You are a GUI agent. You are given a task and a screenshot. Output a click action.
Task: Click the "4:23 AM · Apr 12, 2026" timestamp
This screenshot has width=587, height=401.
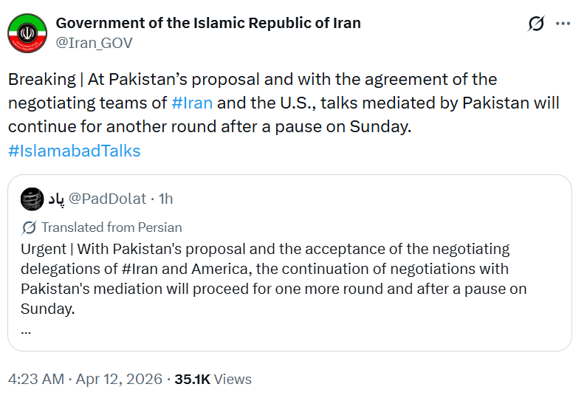tap(85, 379)
